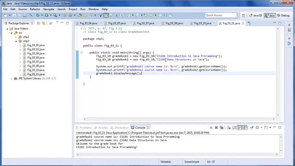Click the Save toolbar icon
The width and height of the screenshot is (295, 166).
pos(14,15)
